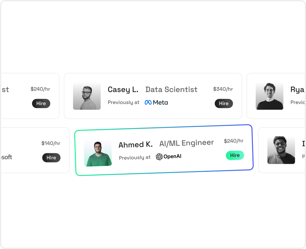Click the name Casey L.

click(123, 90)
